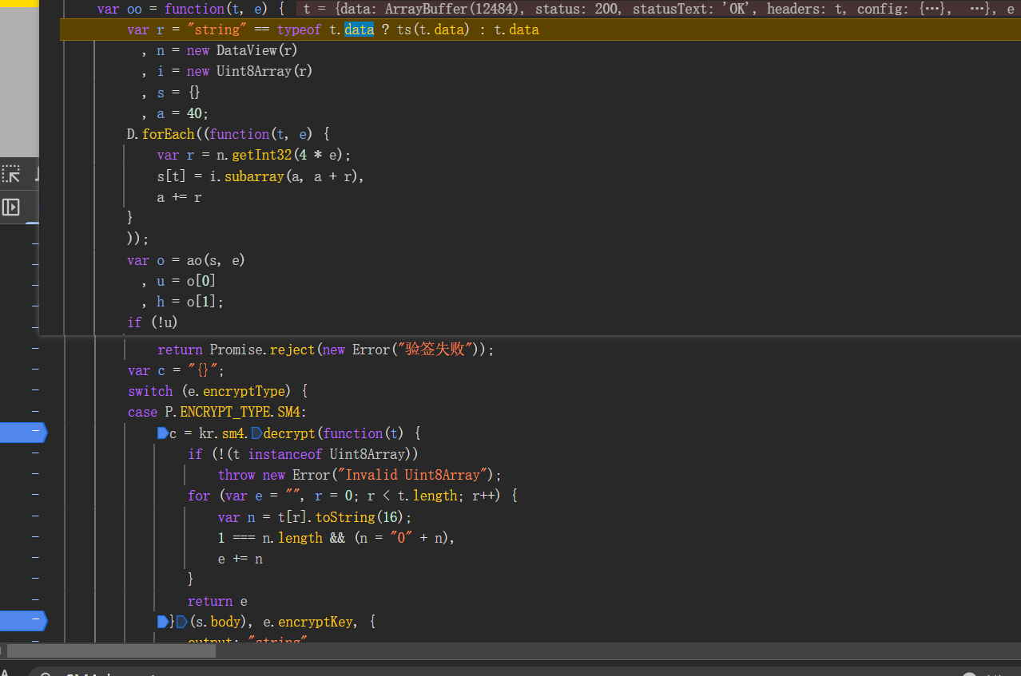The image size is (1021, 676).
Task: Click 'ts(t.data)' call in the paused line
Action: (435, 30)
